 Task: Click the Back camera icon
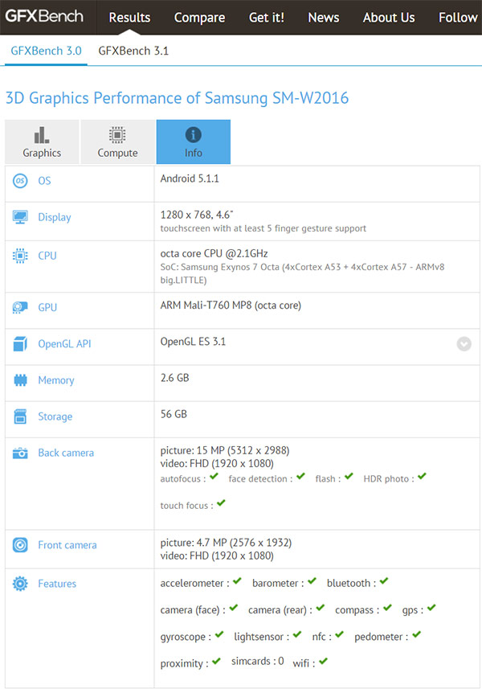pyautogui.click(x=20, y=453)
